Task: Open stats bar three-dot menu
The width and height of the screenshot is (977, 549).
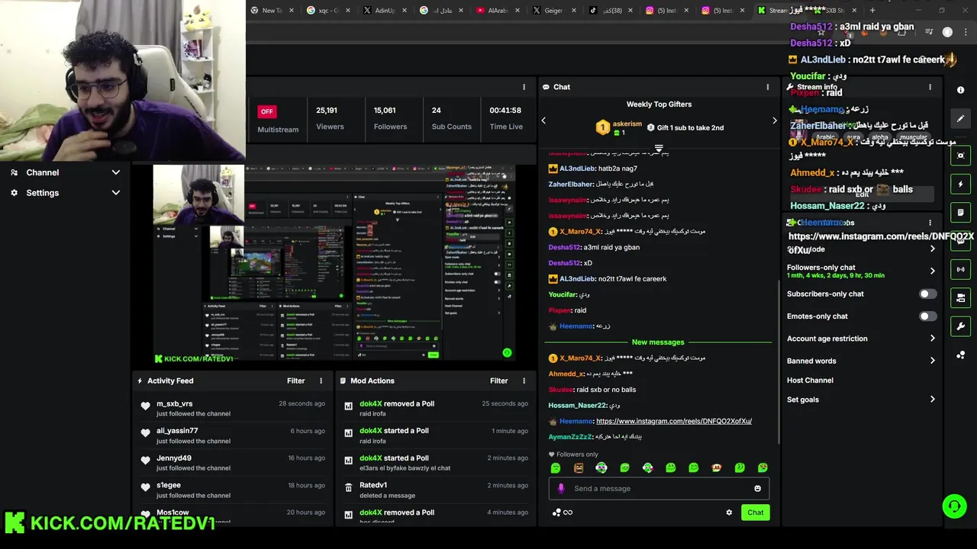Action: [x=524, y=87]
